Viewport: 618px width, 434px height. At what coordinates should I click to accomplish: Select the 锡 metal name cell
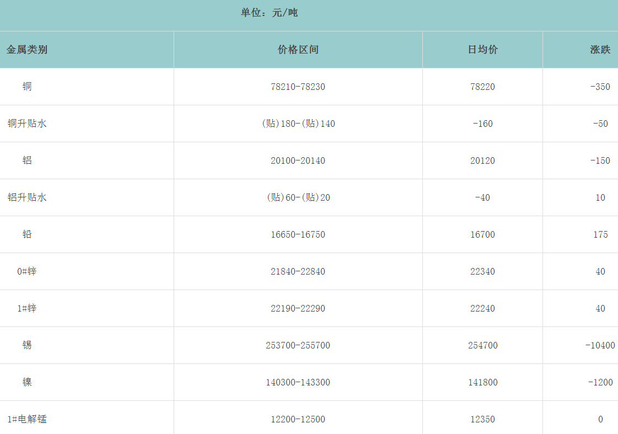[x=27, y=345]
